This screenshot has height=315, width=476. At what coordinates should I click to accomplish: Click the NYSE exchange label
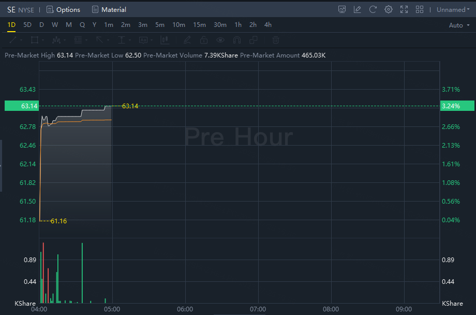pyautogui.click(x=26, y=10)
